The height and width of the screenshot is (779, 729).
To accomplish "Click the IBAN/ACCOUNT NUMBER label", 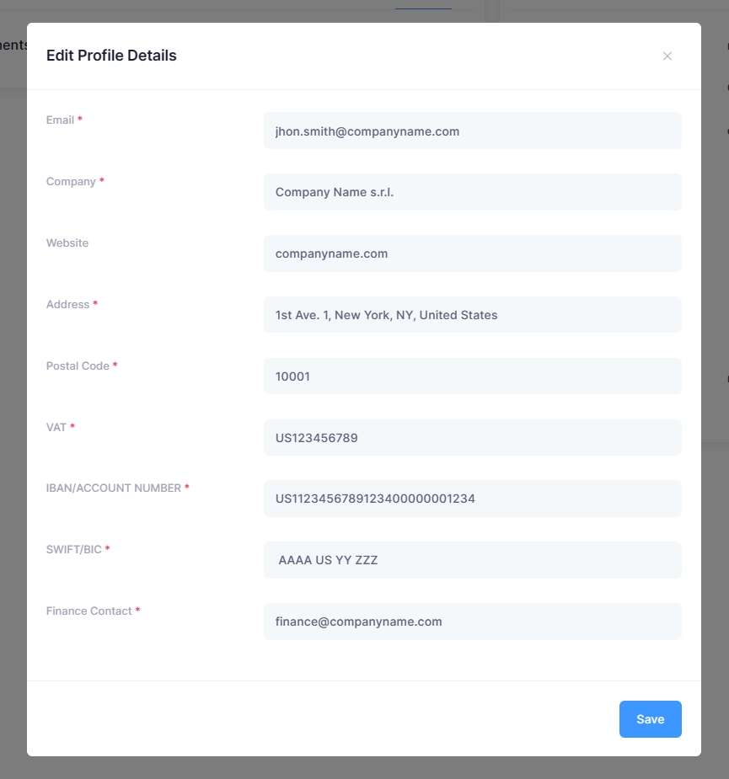I will coord(113,488).
